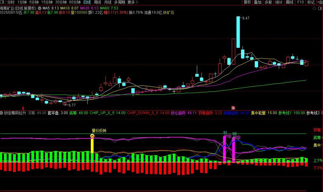
Task: Open the 复权 adjustment menu
Action: tap(247, 2)
